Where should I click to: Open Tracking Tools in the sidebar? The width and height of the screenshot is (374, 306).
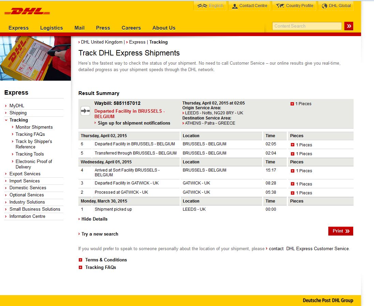(30, 154)
